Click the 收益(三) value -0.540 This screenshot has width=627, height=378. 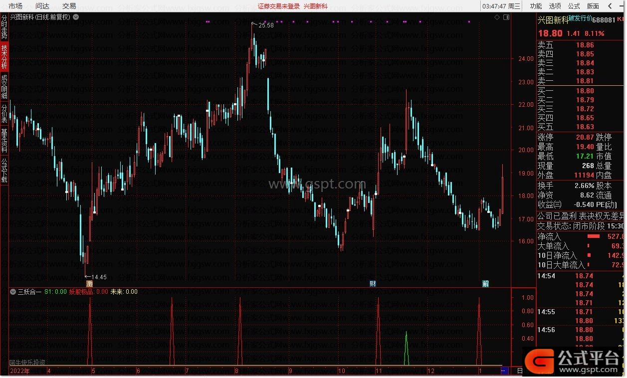pyautogui.click(x=583, y=204)
